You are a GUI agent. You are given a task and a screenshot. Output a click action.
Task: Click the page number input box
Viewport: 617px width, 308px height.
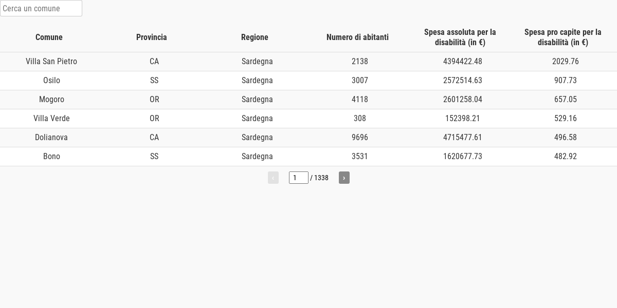pos(299,178)
